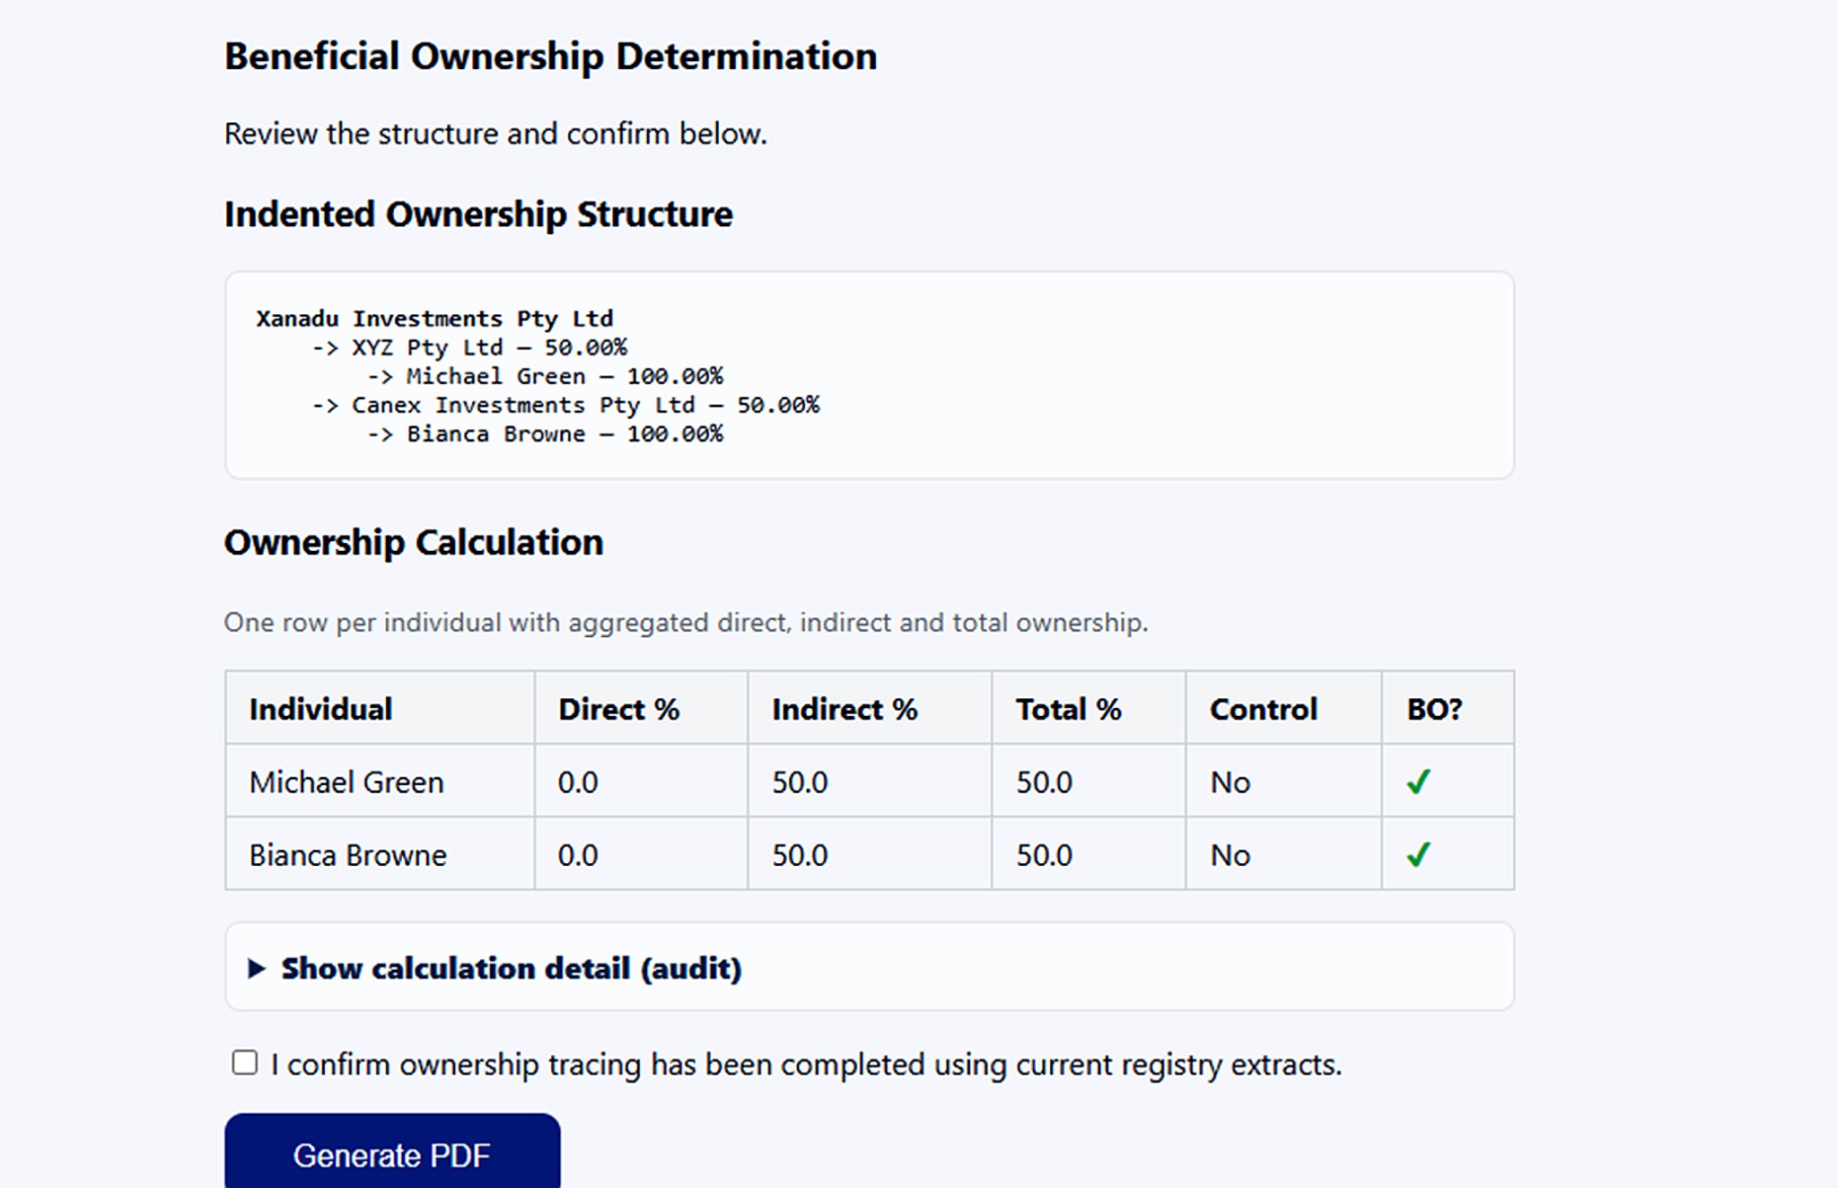This screenshot has height=1188, width=1838.
Task: Click the Control column header
Action: coord(1263,709)
